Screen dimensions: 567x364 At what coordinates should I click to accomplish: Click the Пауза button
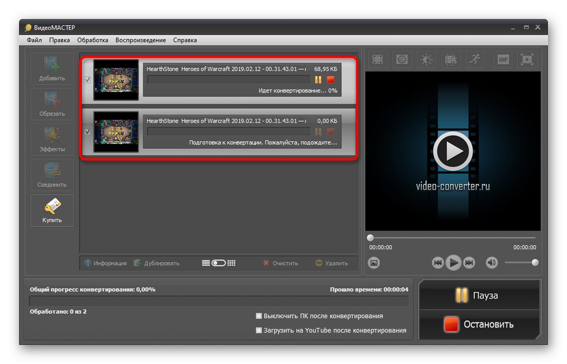(479, 295)
